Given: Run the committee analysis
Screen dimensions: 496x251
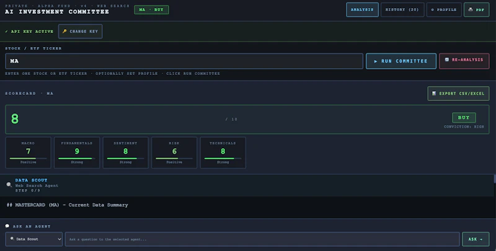Looking at the screenshot, I should click(401, 61).
